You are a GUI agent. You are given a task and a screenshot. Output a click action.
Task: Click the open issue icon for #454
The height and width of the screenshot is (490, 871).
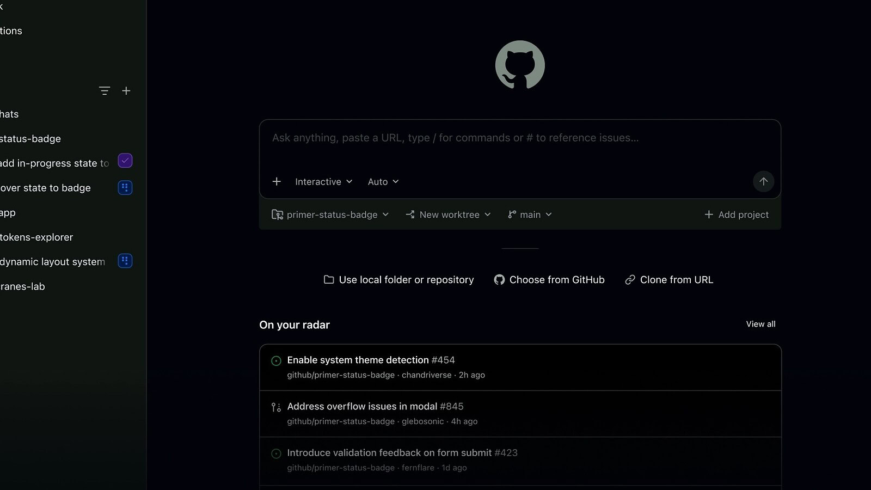[276, 360]
